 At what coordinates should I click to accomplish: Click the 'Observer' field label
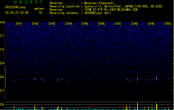tap(56, 3)
